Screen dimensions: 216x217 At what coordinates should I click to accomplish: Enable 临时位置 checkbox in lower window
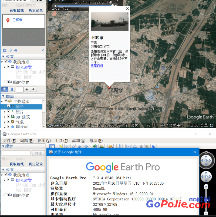(x=6, y=195)
